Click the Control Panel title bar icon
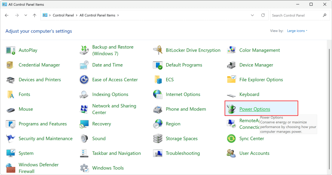 tap(5, 4)
